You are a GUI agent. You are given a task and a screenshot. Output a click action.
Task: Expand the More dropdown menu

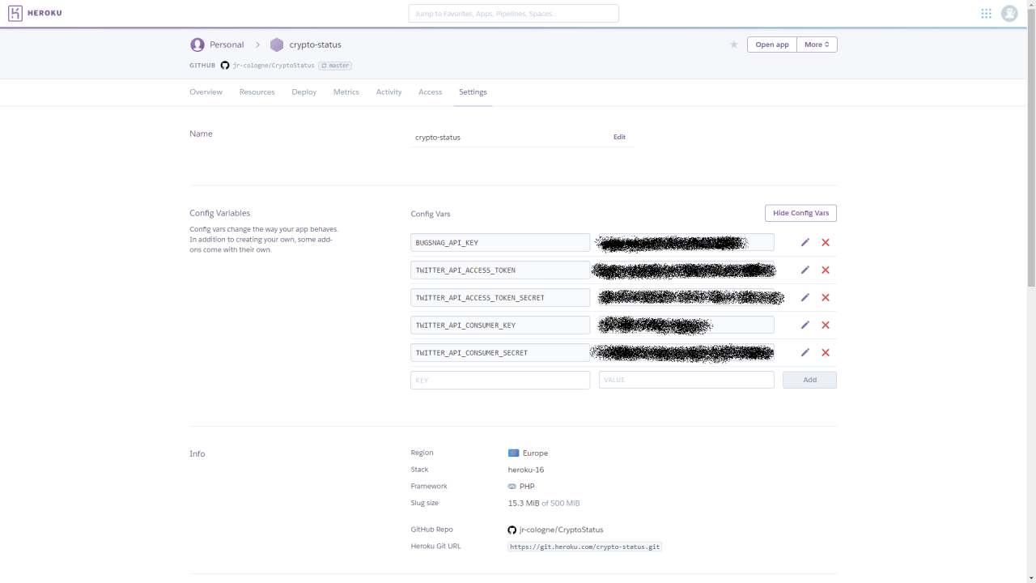point(817,45)
